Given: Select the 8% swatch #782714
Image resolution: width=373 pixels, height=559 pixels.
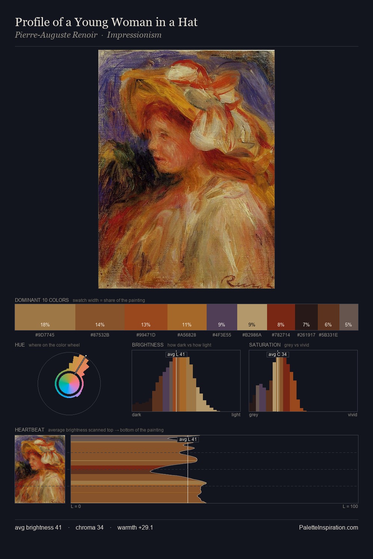Looking at the screenshot, I should click(x=281, y=317).
